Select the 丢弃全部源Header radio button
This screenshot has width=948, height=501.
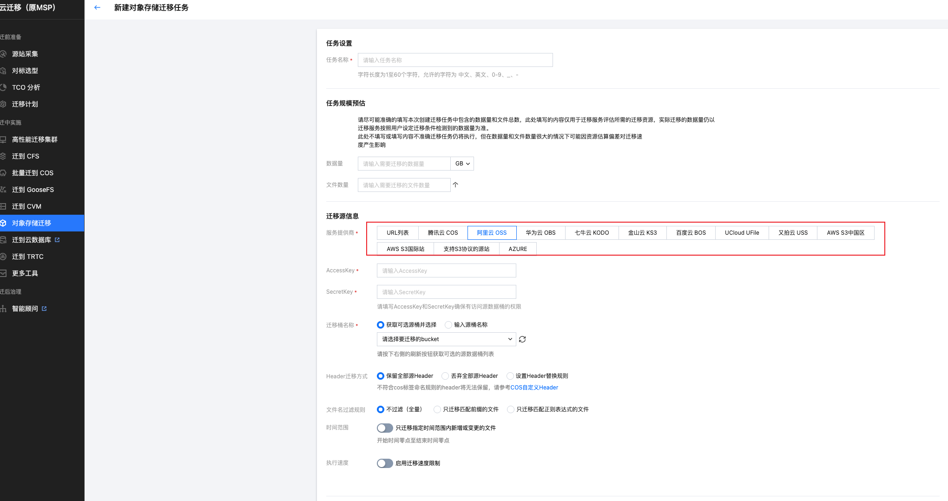tap(445, 376)
